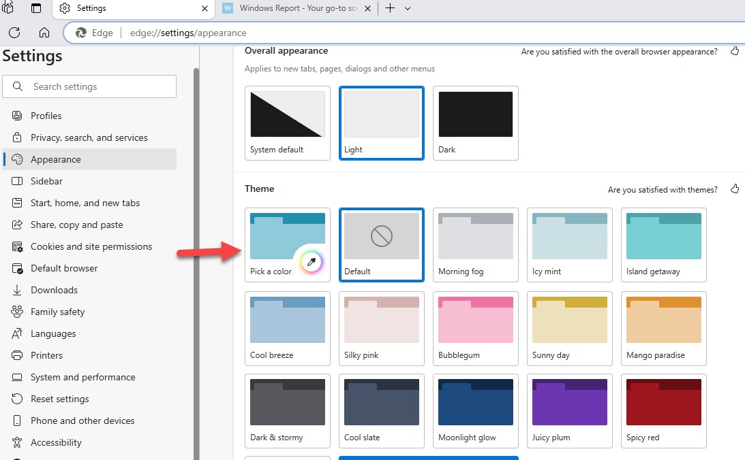745x460 pixels.
Task: Choose Light overall appearance
Action: [382, 122]
